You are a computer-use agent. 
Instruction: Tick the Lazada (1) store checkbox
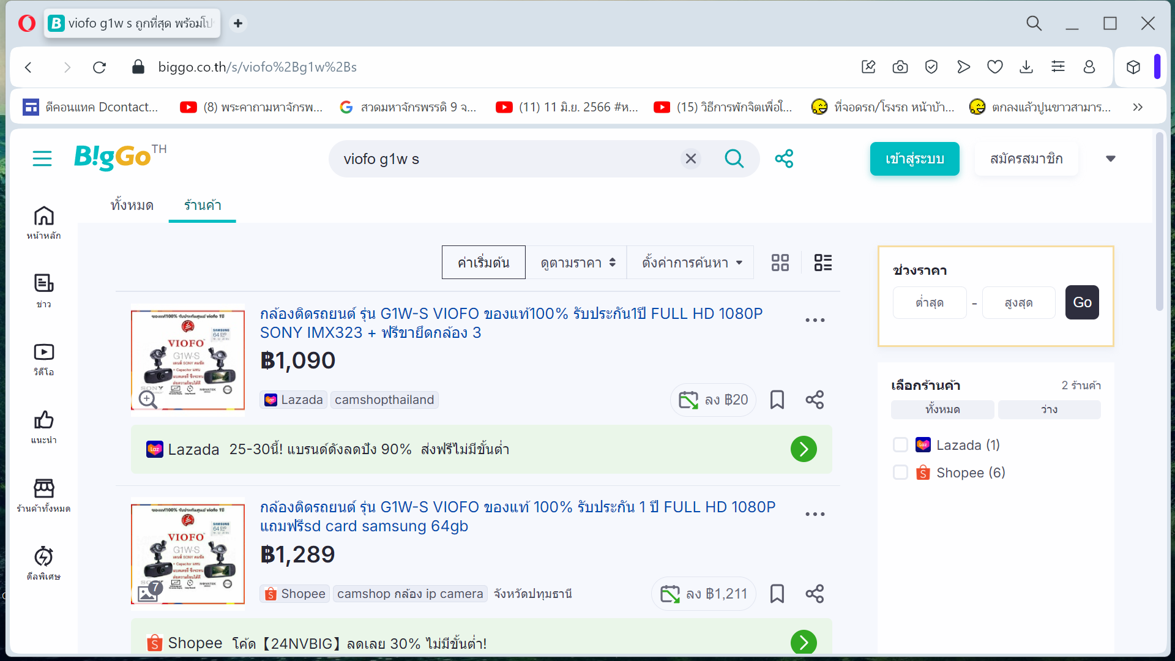point(900,445)
